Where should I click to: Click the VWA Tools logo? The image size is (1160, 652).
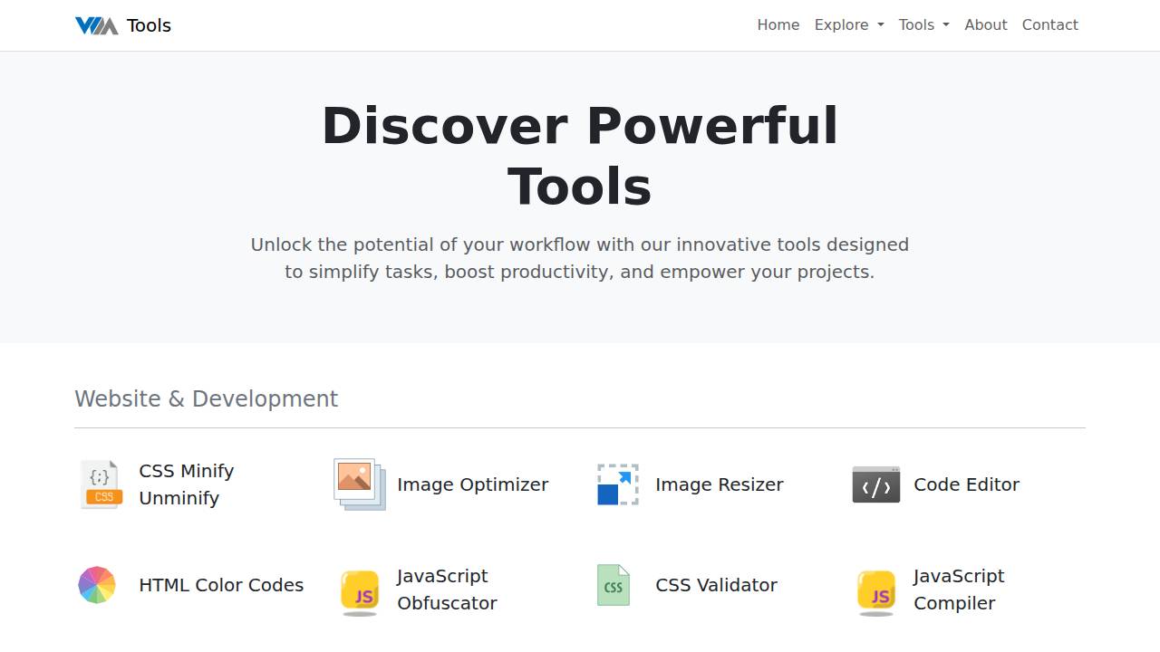[x=122, y=24]
